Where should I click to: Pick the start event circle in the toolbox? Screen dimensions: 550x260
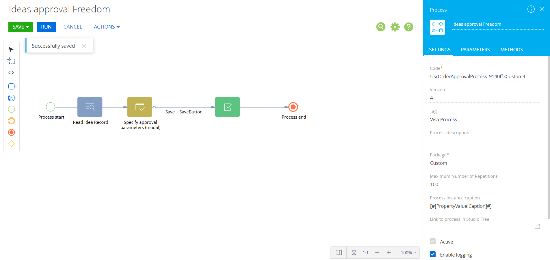point(11,109)
